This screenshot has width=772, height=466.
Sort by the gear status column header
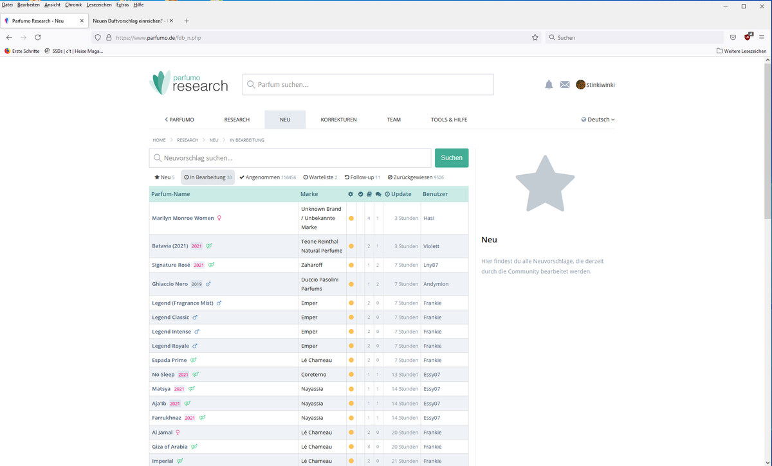click(351, 194)
